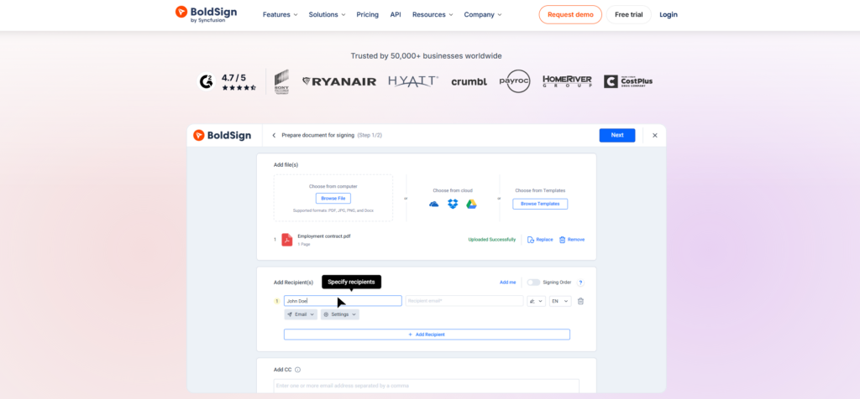Screen dimensions: 860x399
Task: Click the Employment contract PDF file icon
Action: pos(286,240)
